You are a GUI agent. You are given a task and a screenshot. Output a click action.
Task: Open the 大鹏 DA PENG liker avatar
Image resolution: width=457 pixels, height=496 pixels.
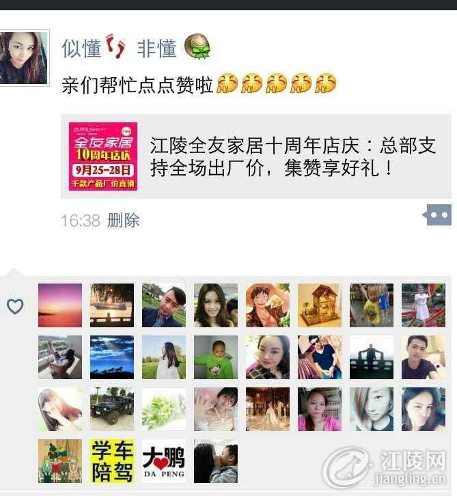tap(164, 461)
